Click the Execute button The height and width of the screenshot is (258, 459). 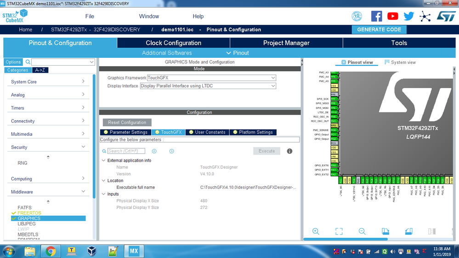coord(266,151)
